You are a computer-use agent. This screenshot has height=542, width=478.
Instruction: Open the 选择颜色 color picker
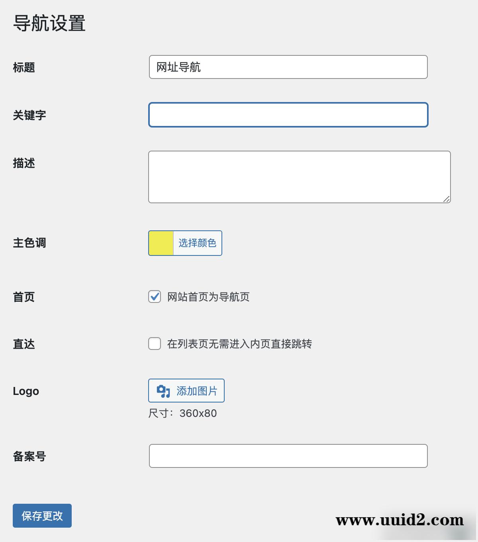coord(198,243)
